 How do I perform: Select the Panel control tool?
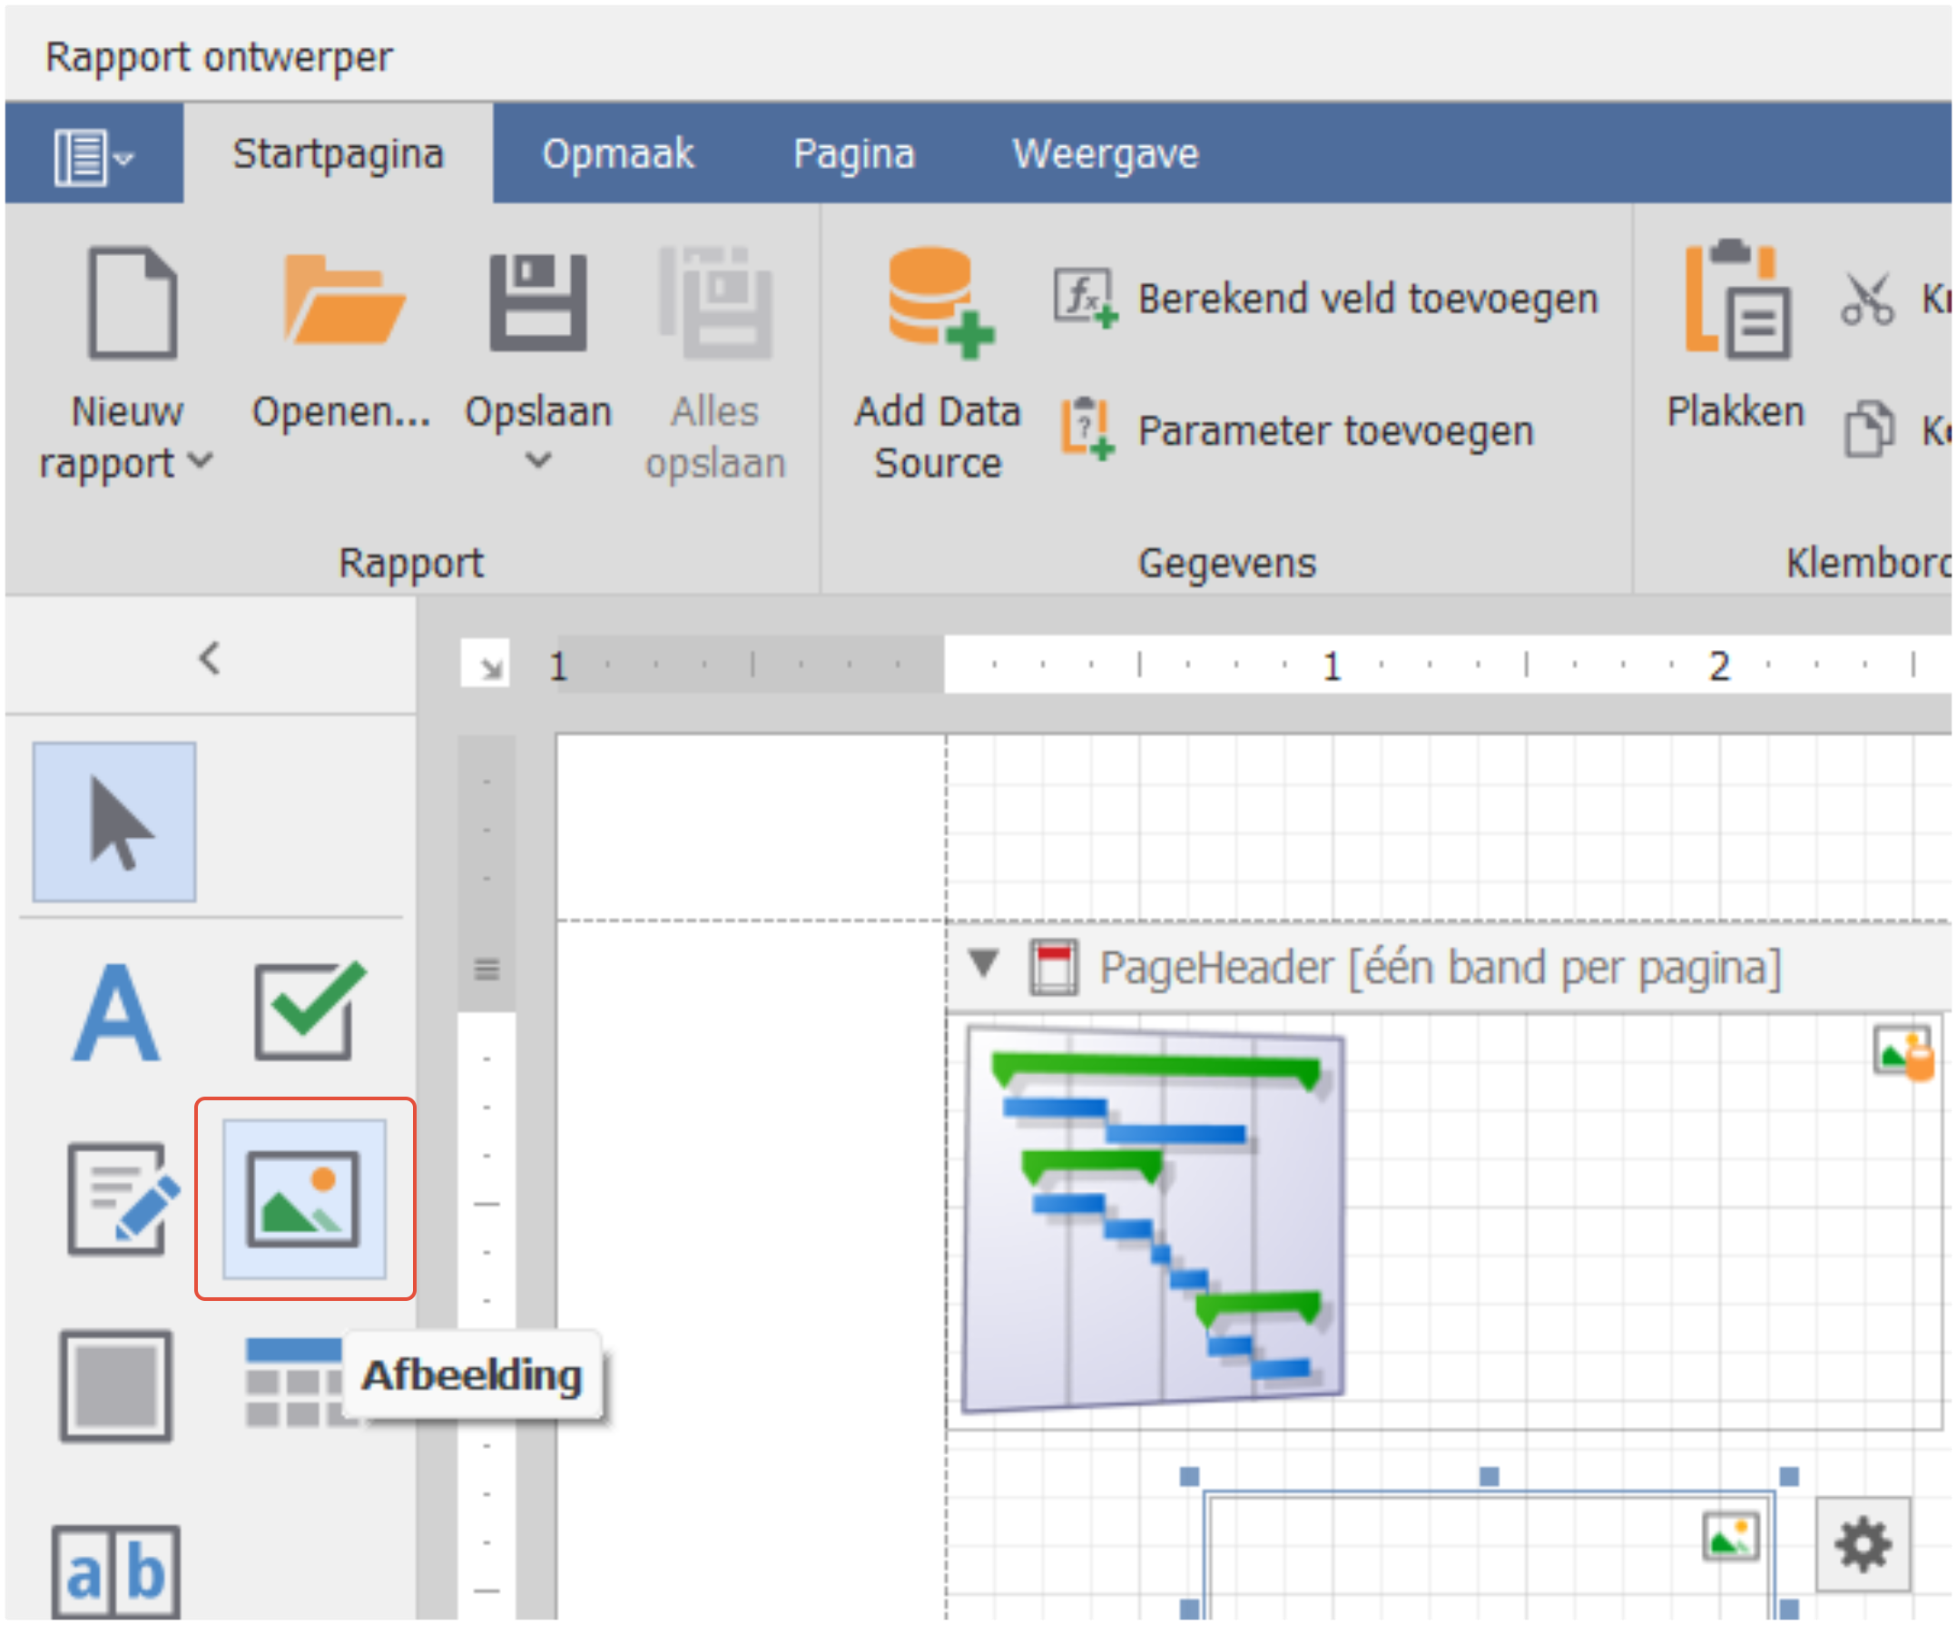pos(116,1385)
